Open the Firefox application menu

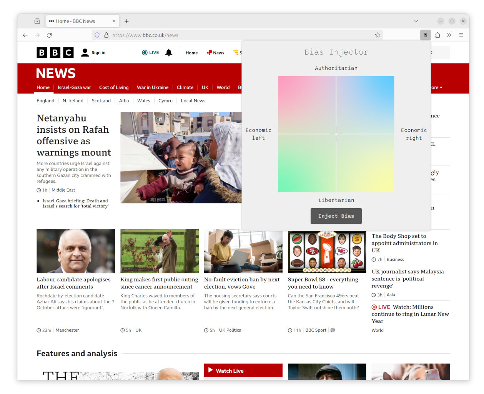tap(461, 35)
